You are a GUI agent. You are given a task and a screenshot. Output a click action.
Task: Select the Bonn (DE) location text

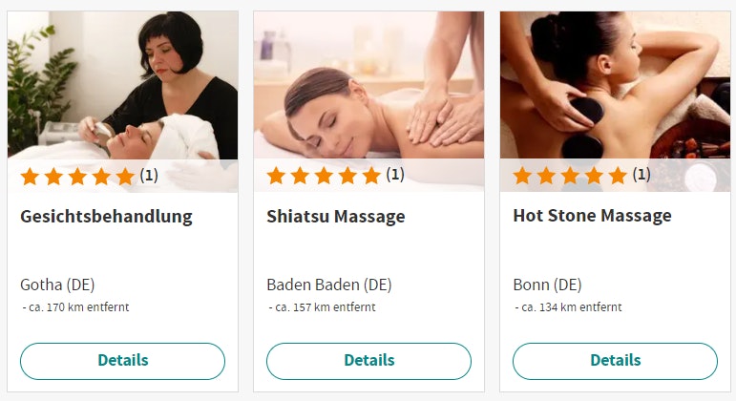point(547,285)
